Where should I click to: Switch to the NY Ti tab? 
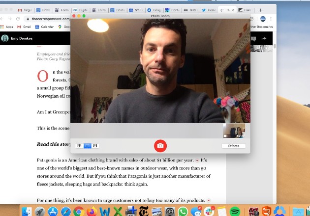[136, 10]
